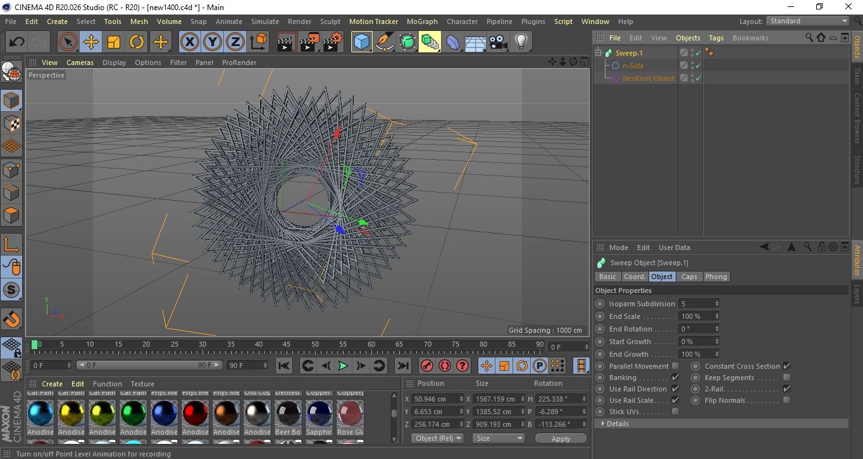The width and height of the screenshot is (863, 459).
Task: Activate the Scale tool
Action: [114, 42]
